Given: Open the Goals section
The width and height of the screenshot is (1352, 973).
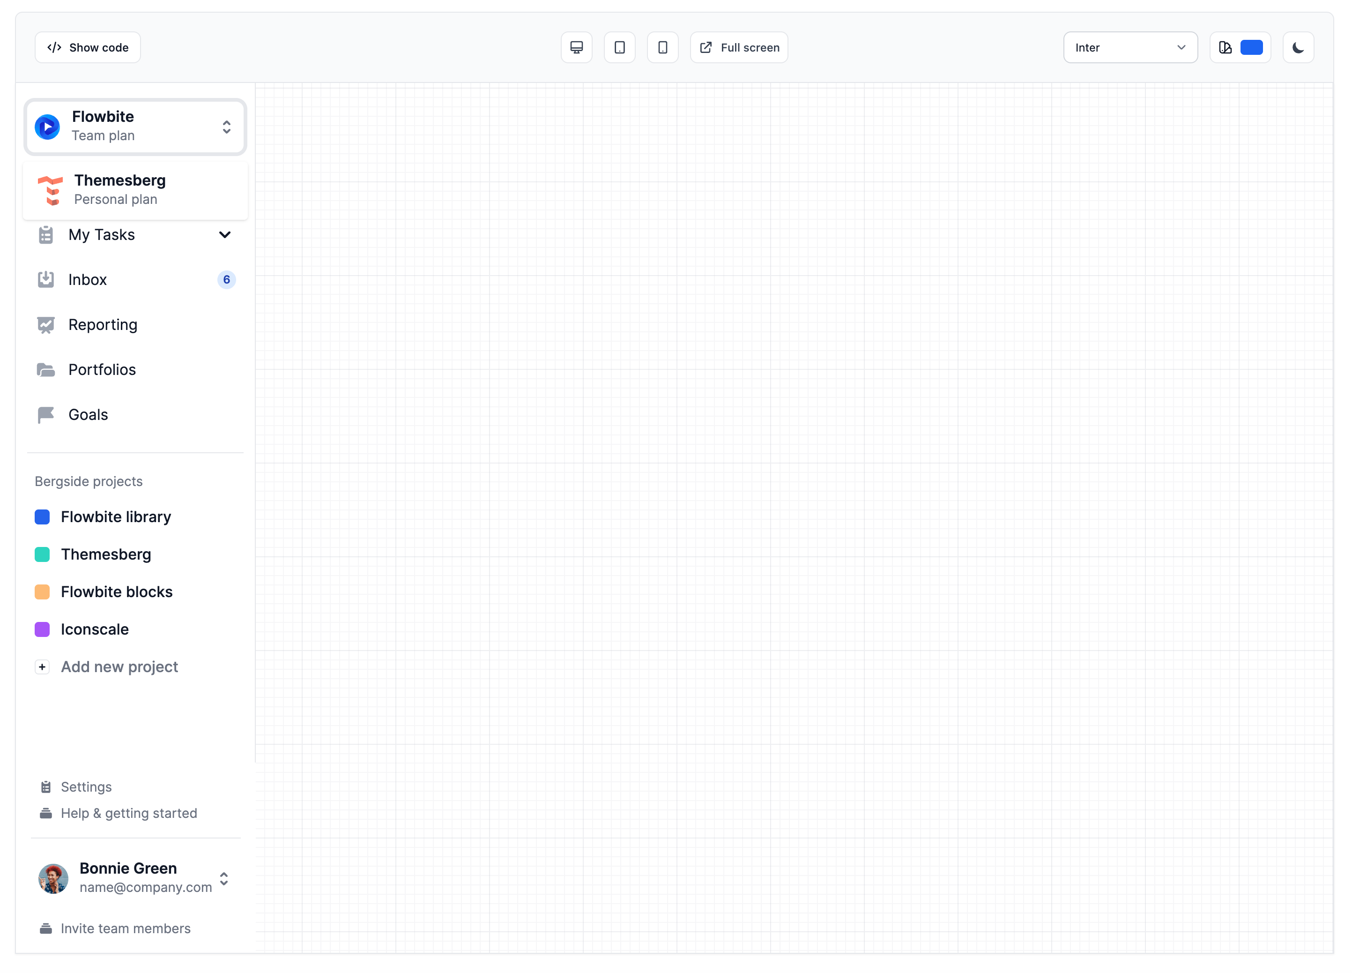Looking at the screenshot, I should (x=88, y=414).
